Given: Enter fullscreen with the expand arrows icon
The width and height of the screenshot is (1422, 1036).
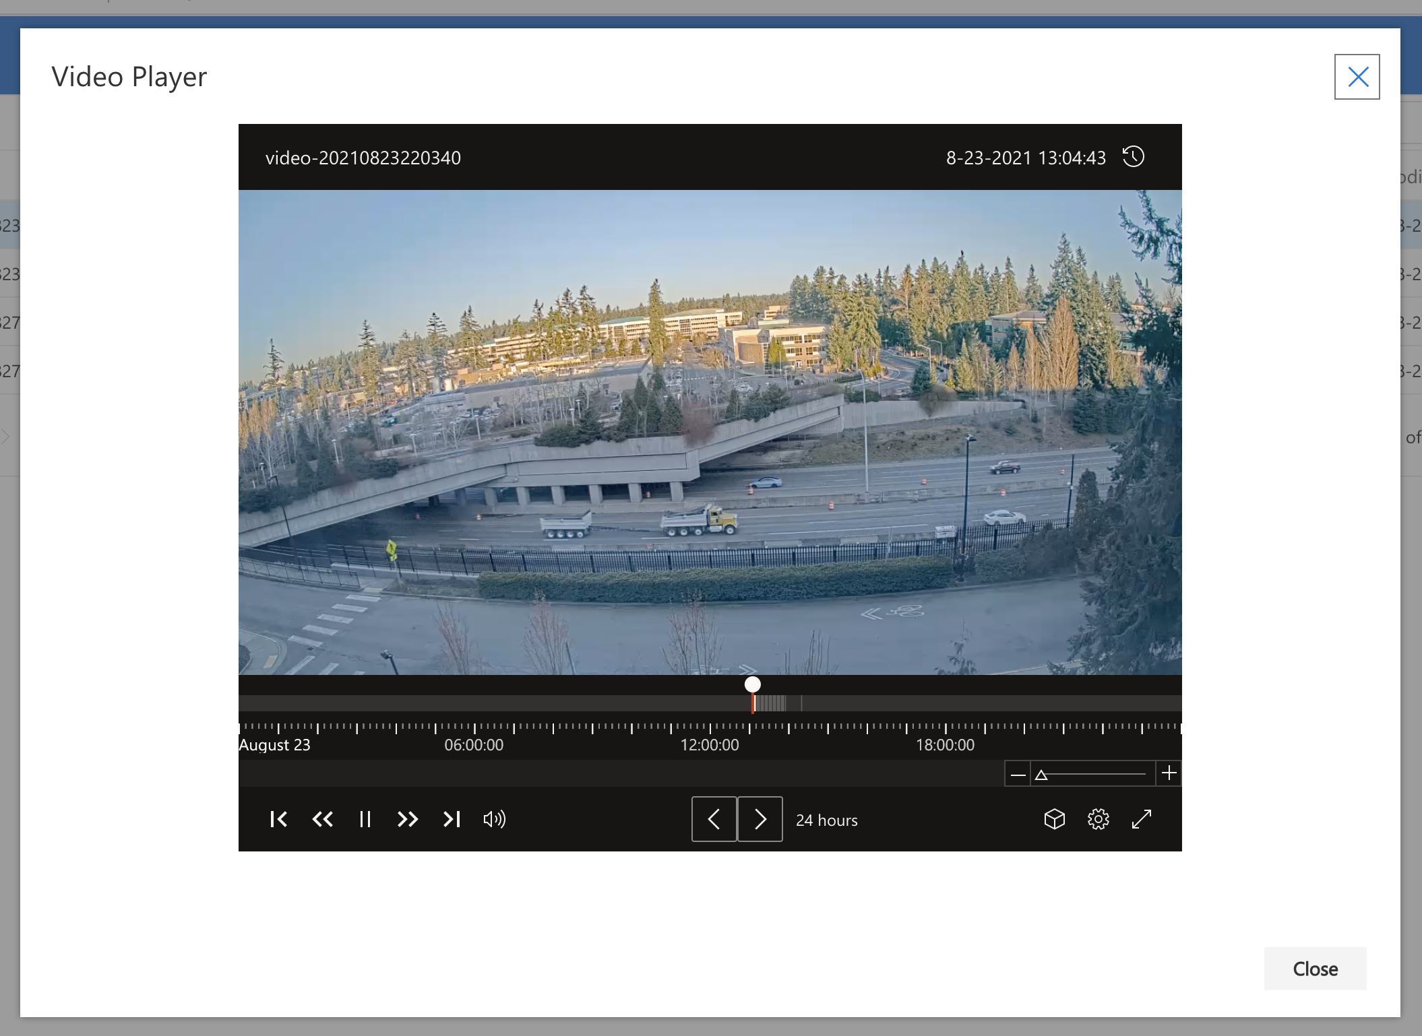Looking at the screenshot, I should click(x=1142, y=819).
